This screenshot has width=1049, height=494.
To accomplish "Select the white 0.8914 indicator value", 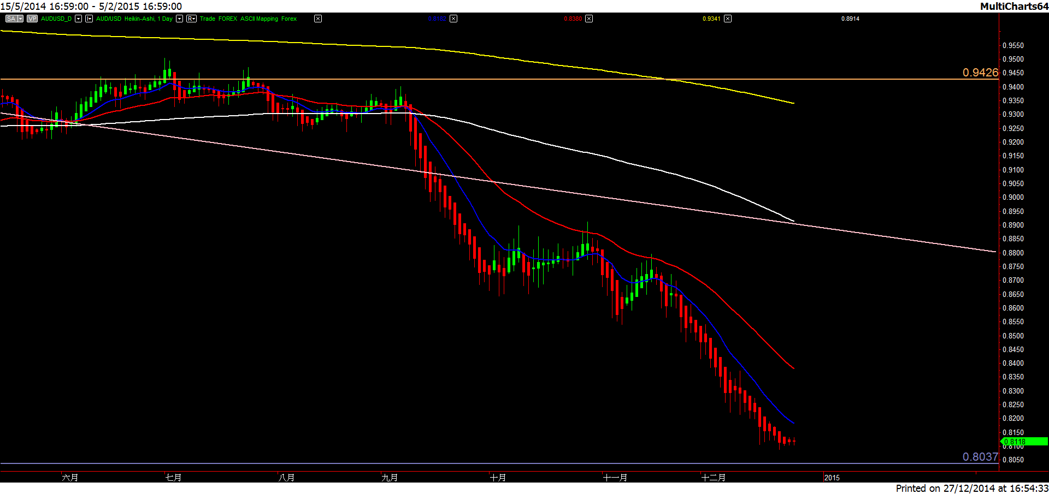I will click(850, 19).
